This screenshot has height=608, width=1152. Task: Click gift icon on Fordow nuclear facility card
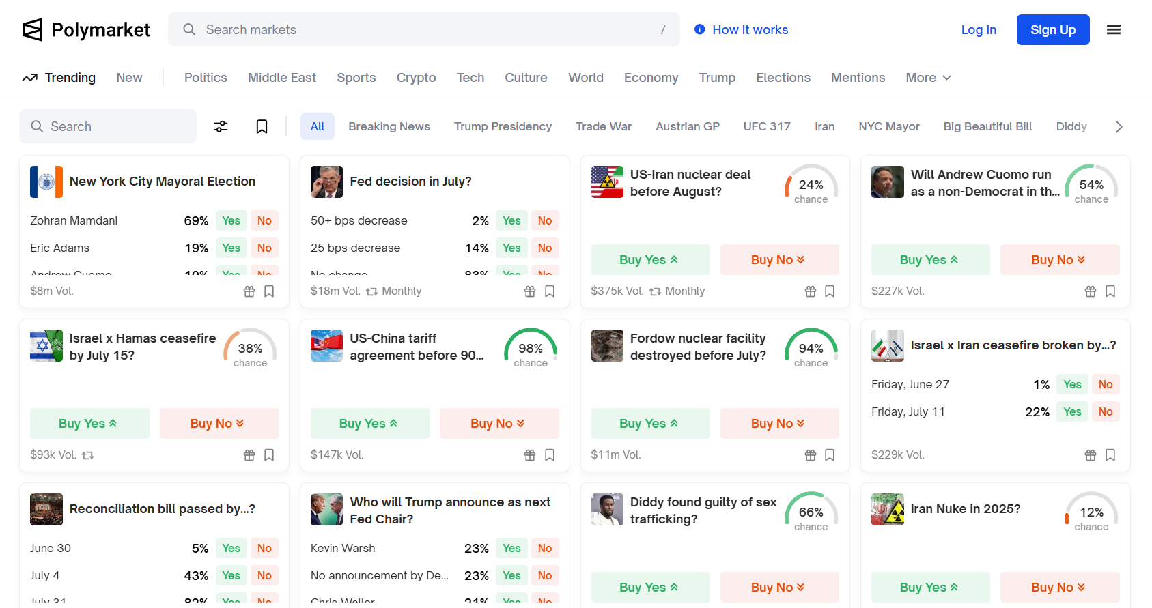(811, 455)
